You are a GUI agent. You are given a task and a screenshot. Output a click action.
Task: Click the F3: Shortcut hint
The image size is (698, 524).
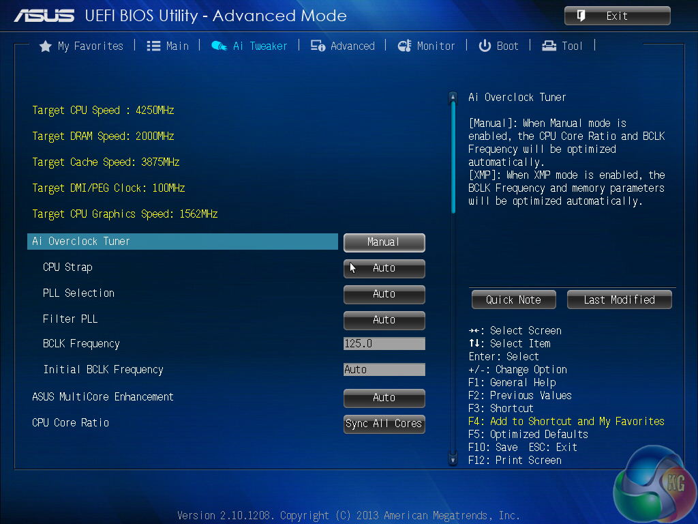click(501, 409)
